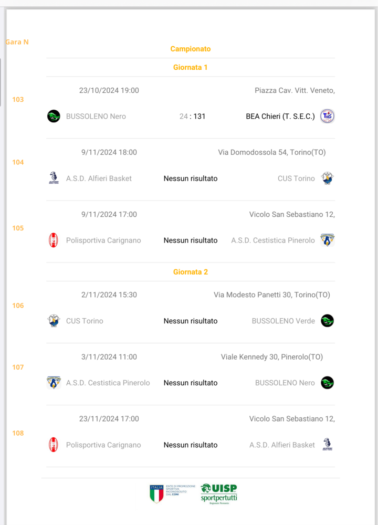Click Cestistica Pinerolo logo in match 107
378x525 pixels.
54,383
